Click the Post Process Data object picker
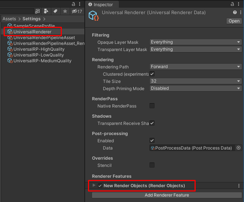This screenshot has width=244, height=202. click(x=239, y=148)
